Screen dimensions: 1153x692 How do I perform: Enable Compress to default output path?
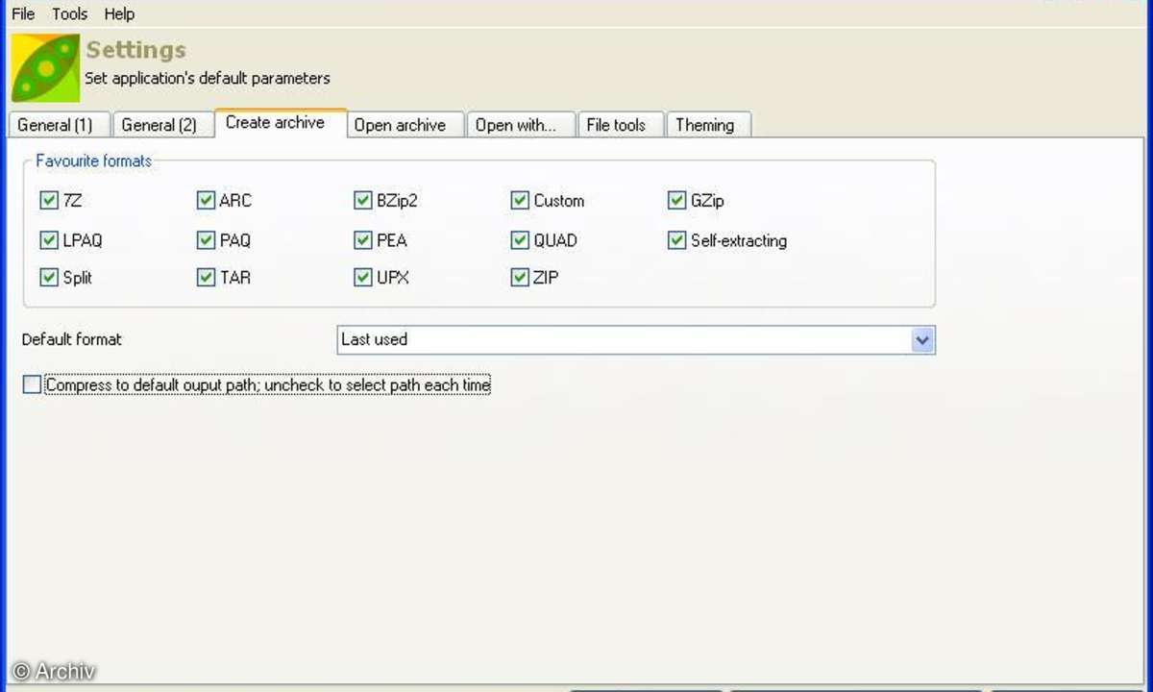tap(33, 385)
